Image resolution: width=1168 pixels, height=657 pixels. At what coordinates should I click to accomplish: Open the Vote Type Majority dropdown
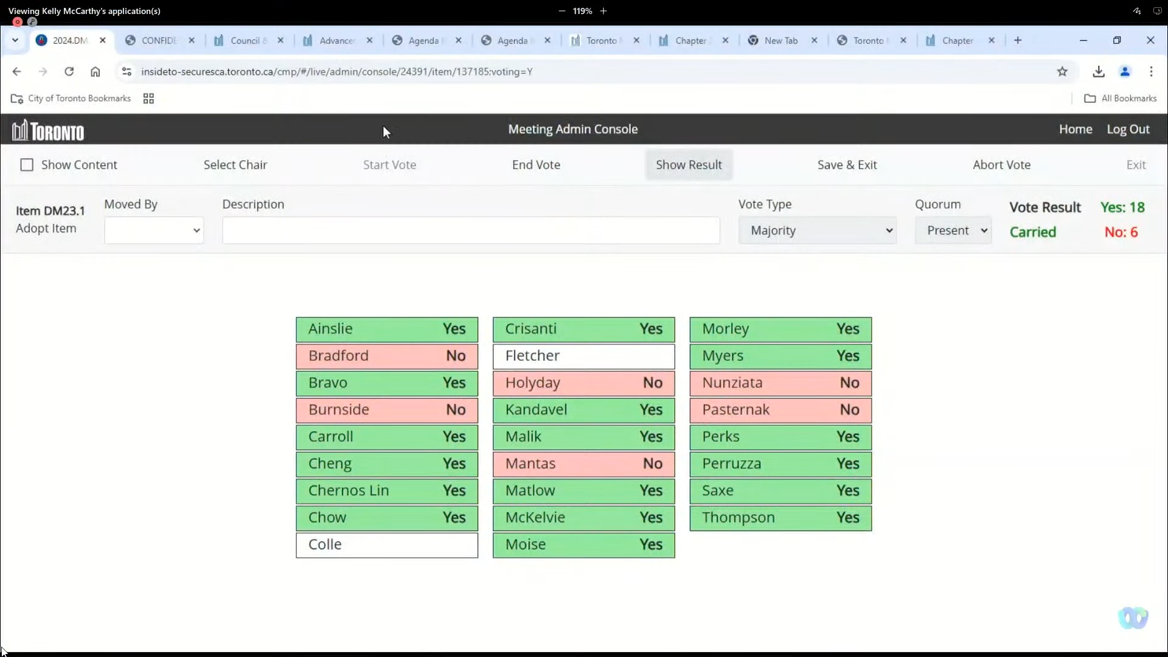click(818, 231)
